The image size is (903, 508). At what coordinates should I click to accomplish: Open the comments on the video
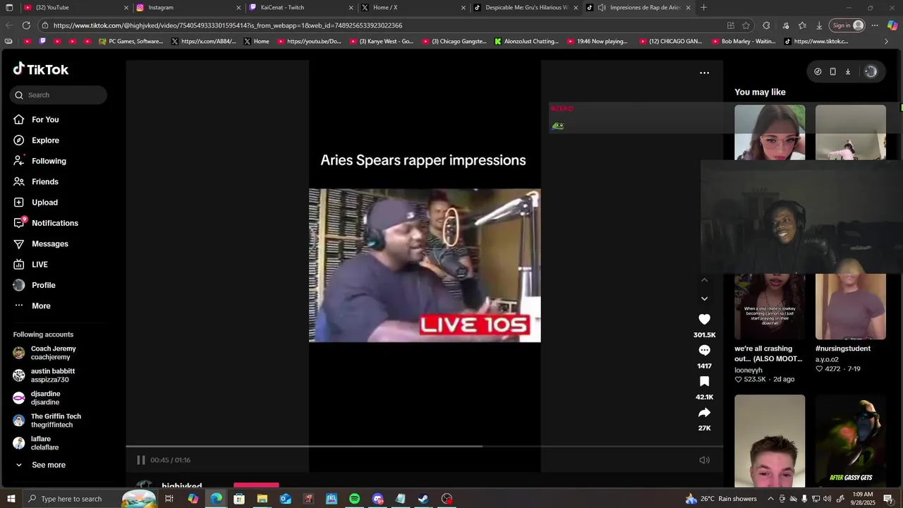click(x=704, y=351)
